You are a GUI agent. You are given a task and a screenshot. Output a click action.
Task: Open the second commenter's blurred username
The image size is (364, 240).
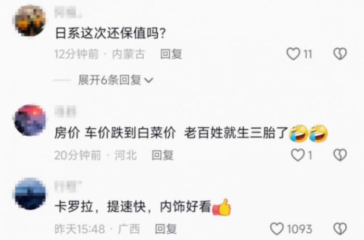tap(66, 111)
